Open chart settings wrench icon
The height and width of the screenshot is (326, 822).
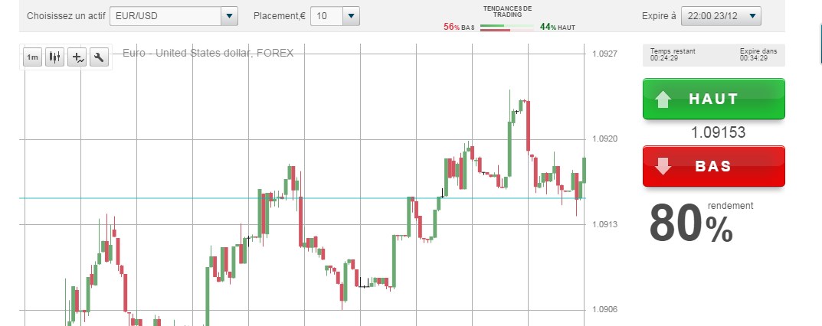pos(99,57)
